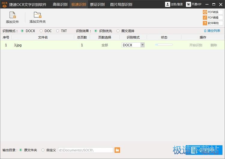Click the custom output path field
Screen dimensions: 225x159
[x=85, y=150]
